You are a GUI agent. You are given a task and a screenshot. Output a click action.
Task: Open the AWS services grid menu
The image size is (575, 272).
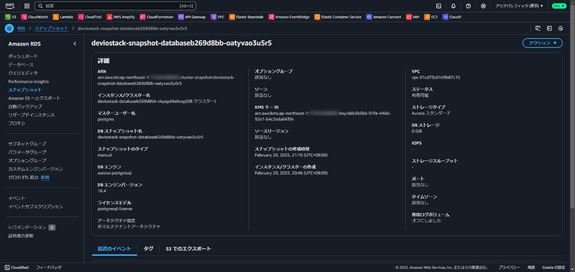click(26, 6)
